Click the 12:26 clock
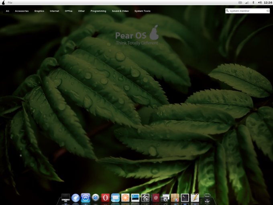The image size is (273, 205). pyautogui.click(x=268, y=2)
